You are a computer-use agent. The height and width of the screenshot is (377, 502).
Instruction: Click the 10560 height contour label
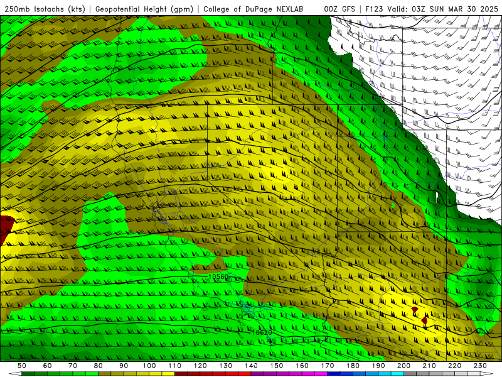click(218, 276)
